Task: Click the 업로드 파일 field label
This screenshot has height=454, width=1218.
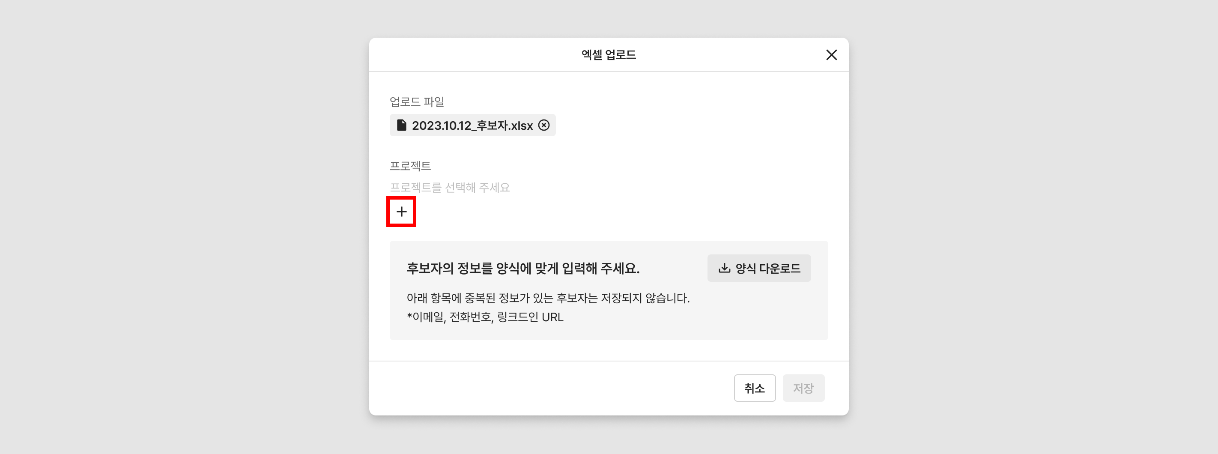Action: [x=417, y=102]
